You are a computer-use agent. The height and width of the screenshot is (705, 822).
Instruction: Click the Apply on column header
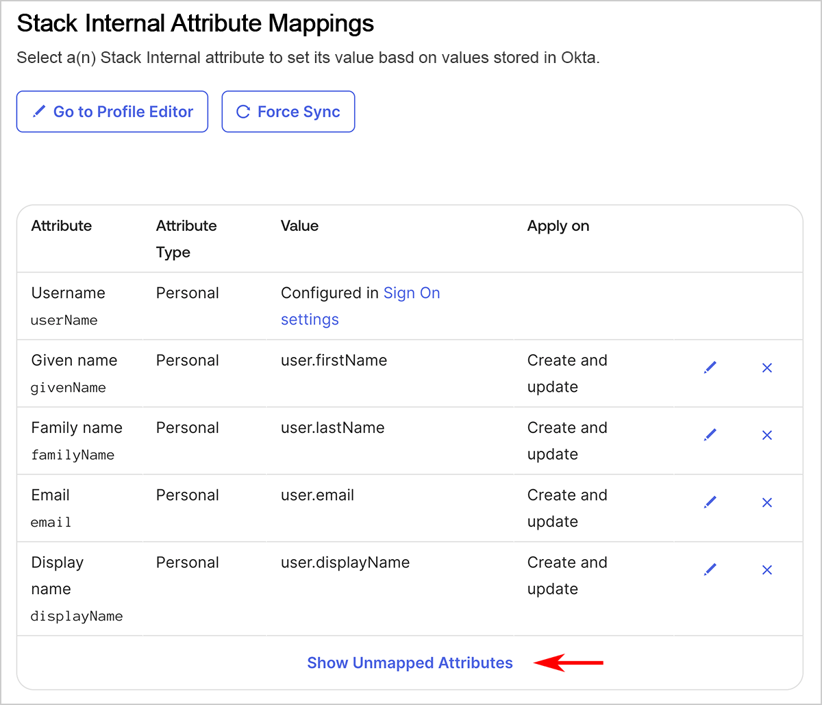tap(558, 226)
